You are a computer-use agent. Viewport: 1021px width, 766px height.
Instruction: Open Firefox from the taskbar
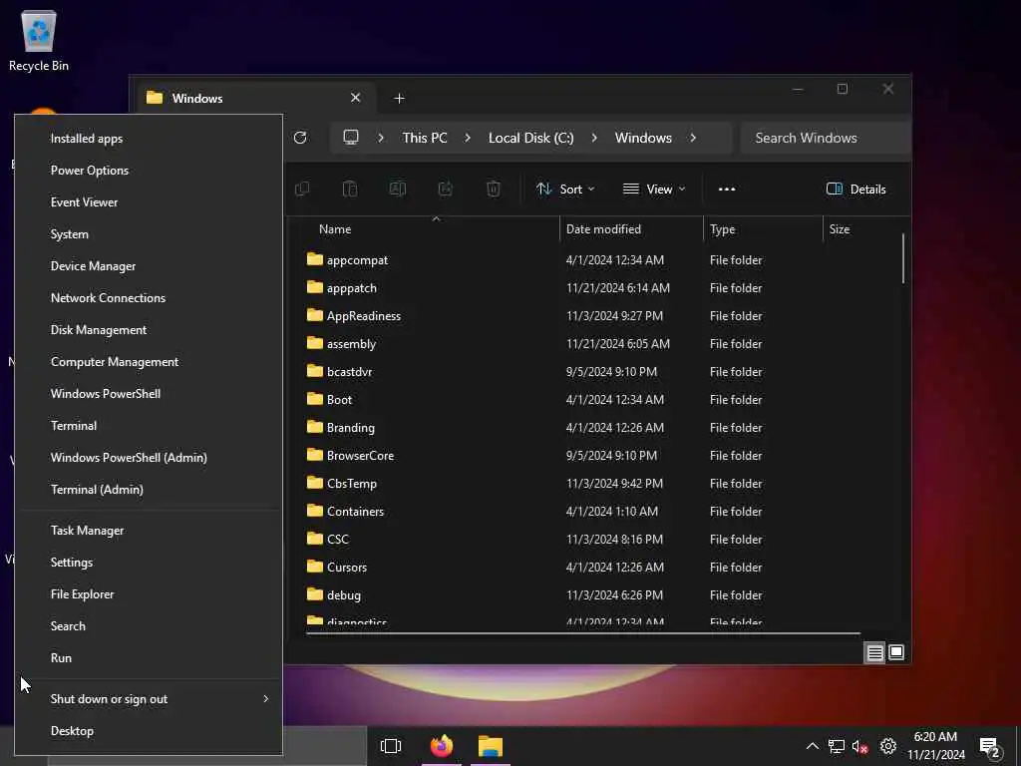[x=442, y=746]
